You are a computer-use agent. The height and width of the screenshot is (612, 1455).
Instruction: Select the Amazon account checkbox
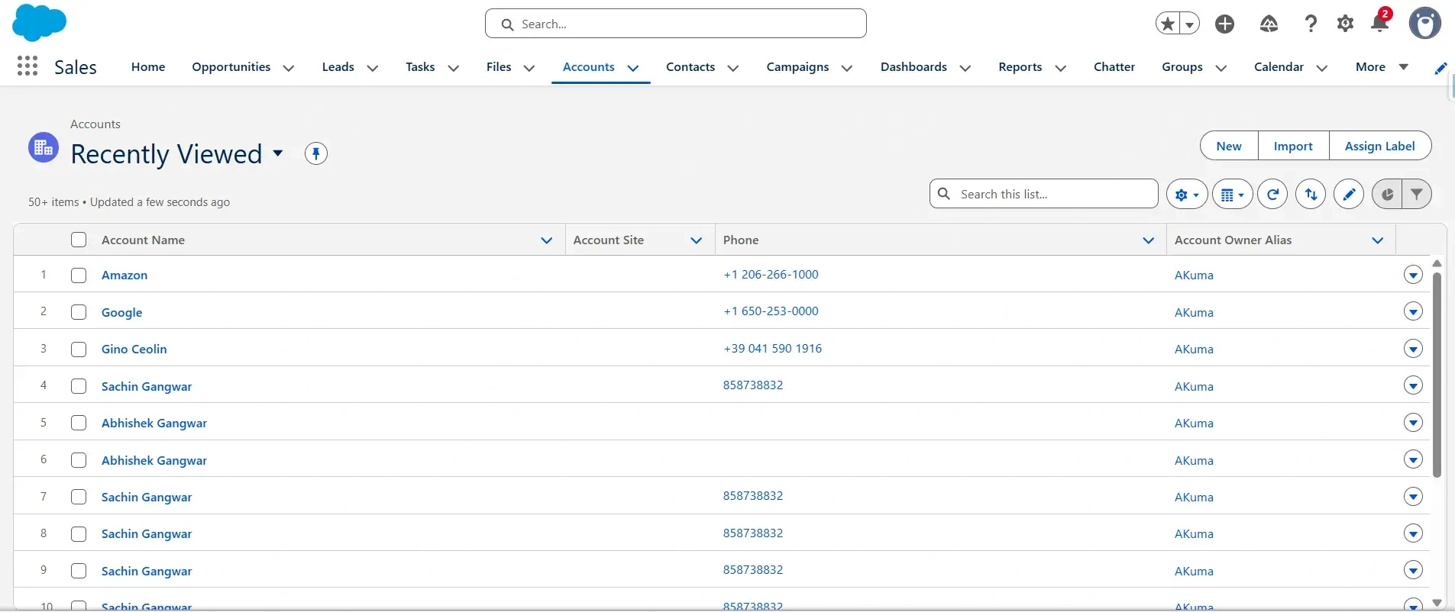pos(79,275)
